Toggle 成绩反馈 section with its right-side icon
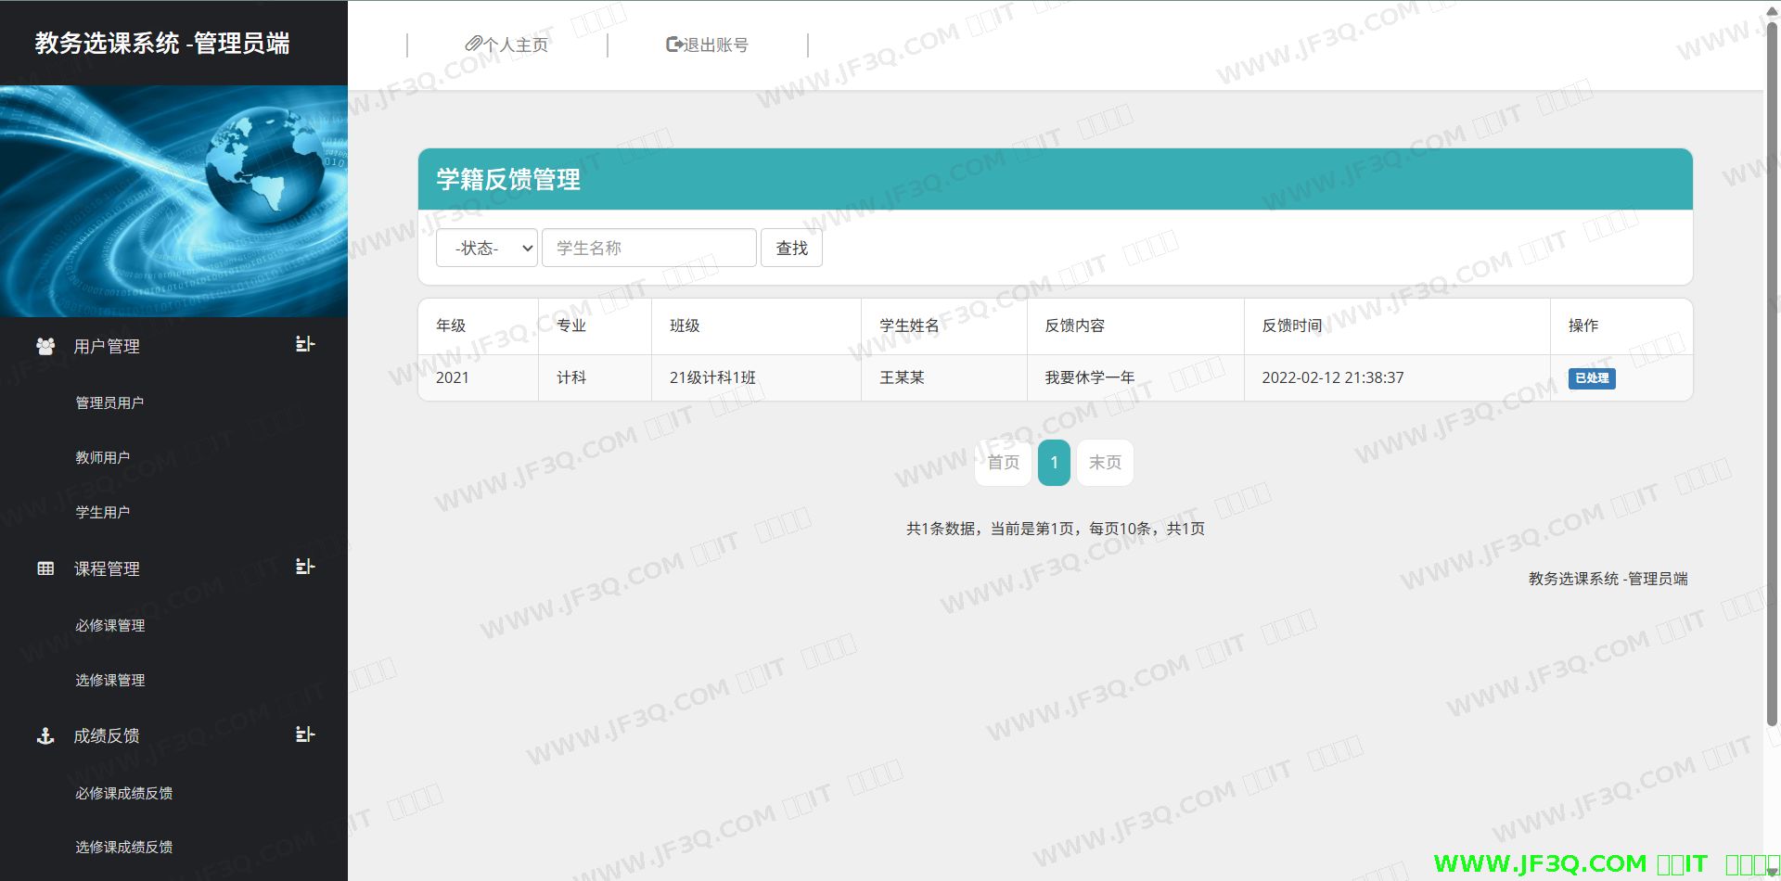The width and height of the screenshot is (1781, 881). click(304, 734)
